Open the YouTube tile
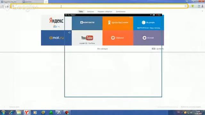The image size is (205, 115). click(87, 38)
